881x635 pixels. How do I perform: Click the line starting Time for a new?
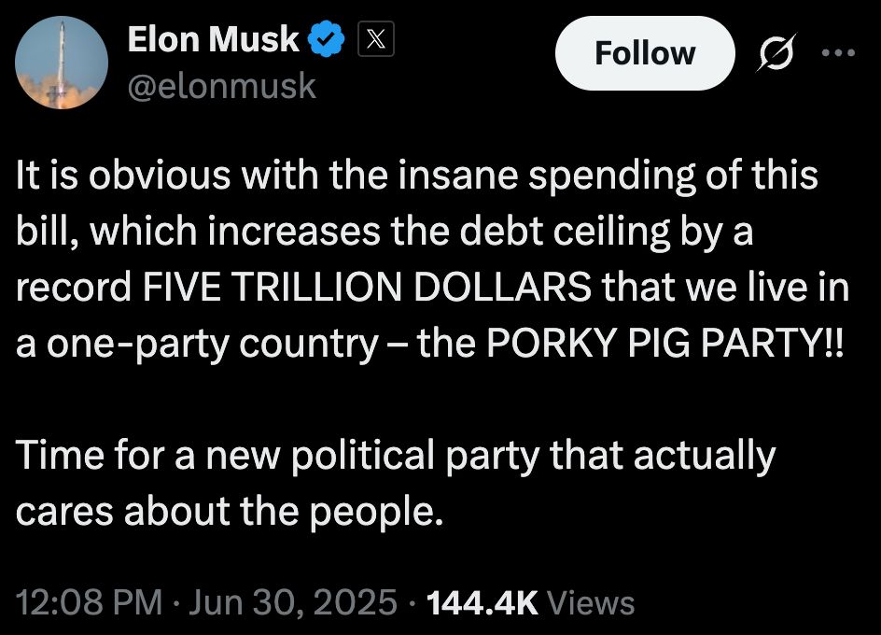tap(396, 456)
